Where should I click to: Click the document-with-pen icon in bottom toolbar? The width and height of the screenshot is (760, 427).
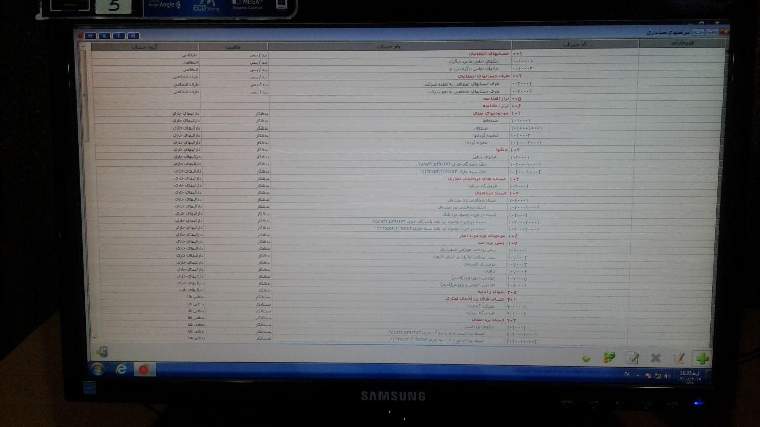[632, 358]
